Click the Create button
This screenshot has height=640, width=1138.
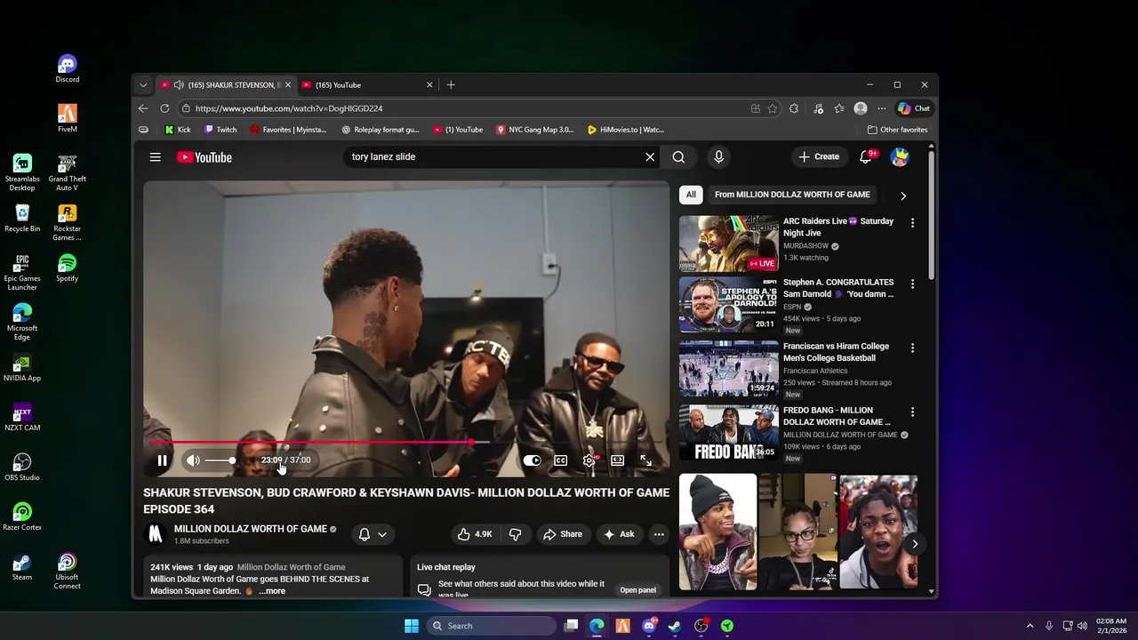tap(819, 157)
